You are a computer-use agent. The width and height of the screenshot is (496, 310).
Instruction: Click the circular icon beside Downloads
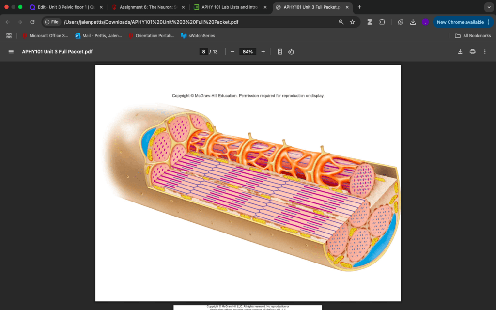401,22
